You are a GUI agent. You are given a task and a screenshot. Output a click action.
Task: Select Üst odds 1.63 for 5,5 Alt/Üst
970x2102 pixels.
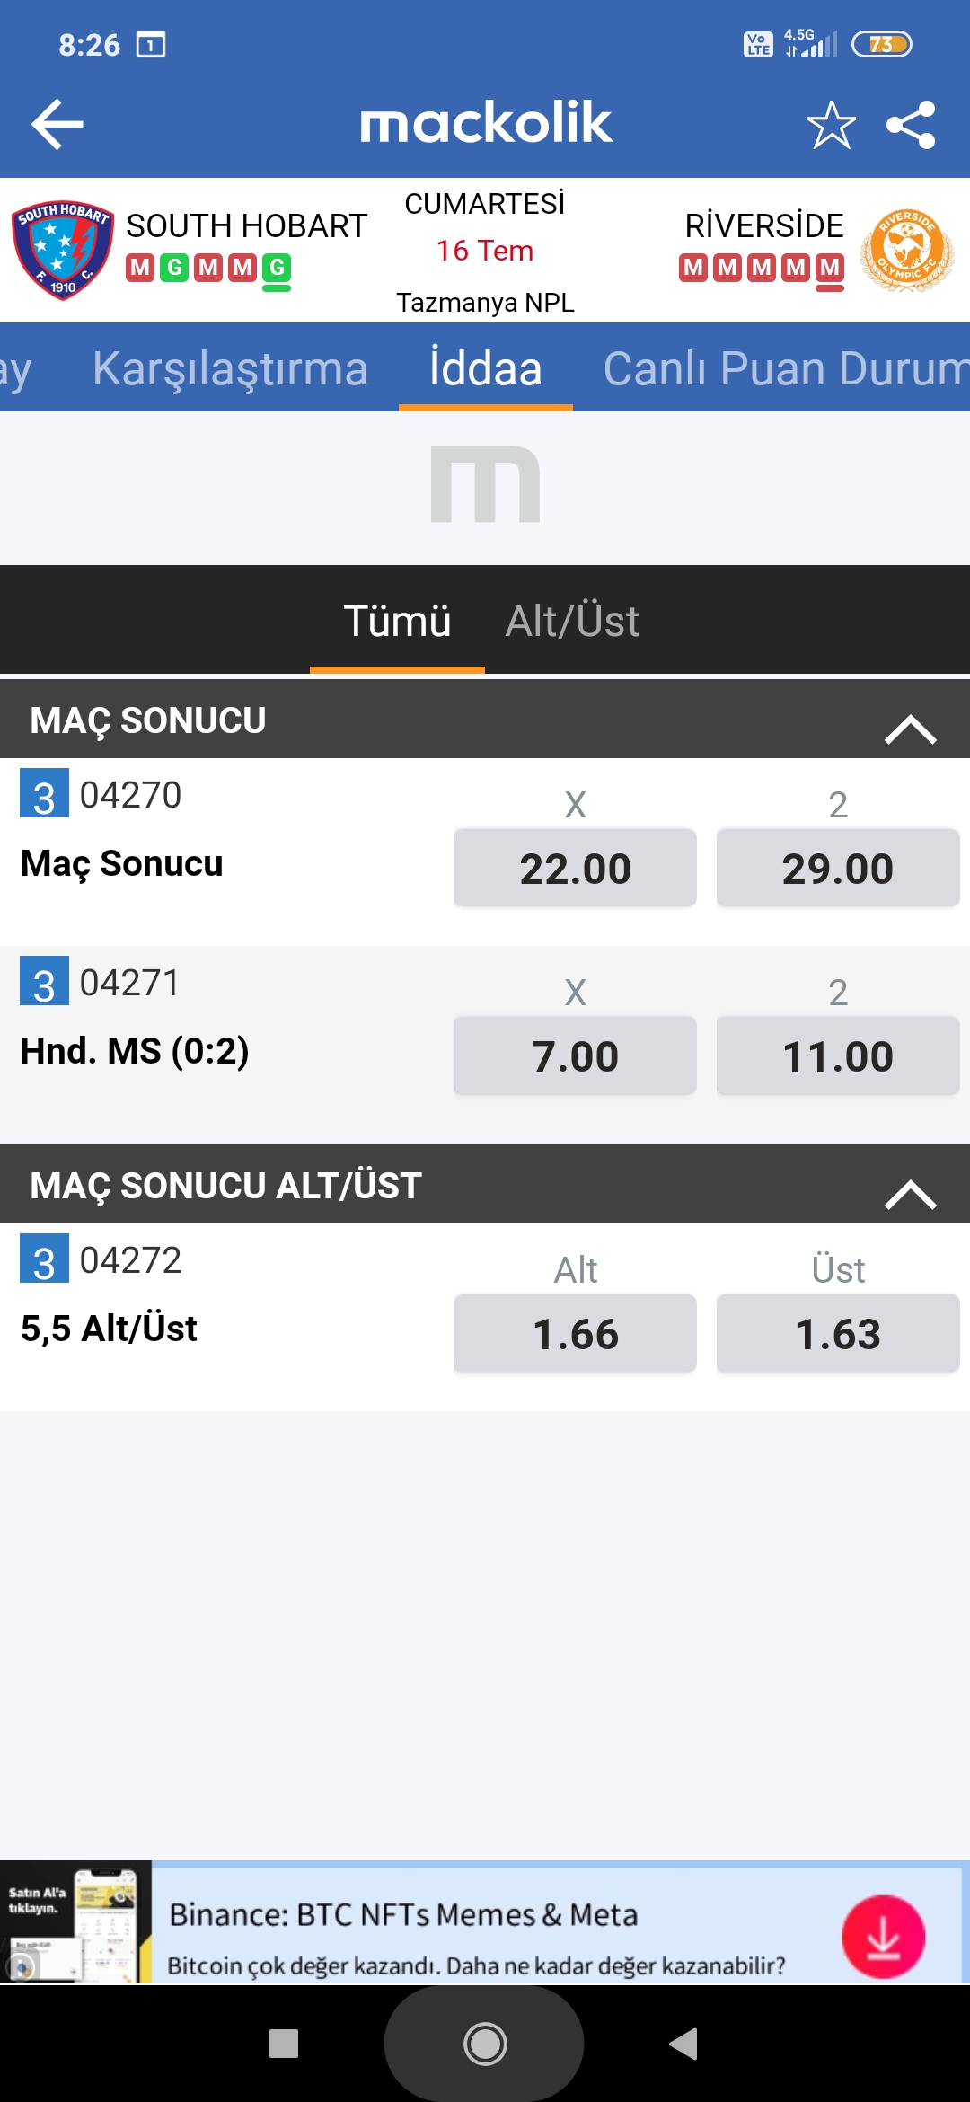[x=838, y=1333]
